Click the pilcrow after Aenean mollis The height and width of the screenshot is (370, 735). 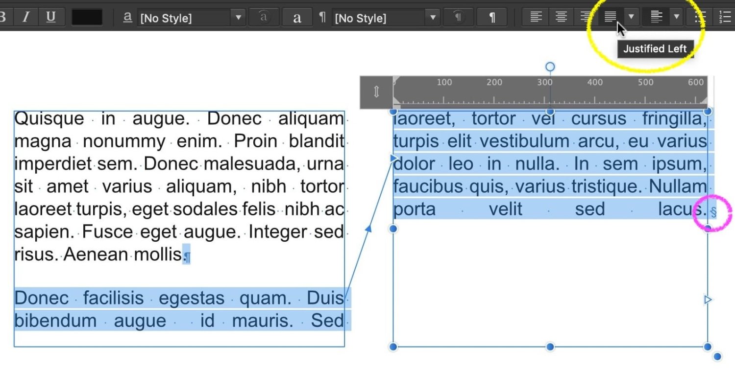tap(186, 255)
